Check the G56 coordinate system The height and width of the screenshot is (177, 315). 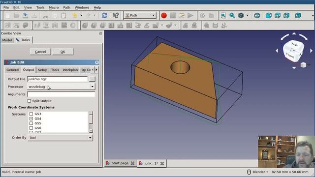31,128
